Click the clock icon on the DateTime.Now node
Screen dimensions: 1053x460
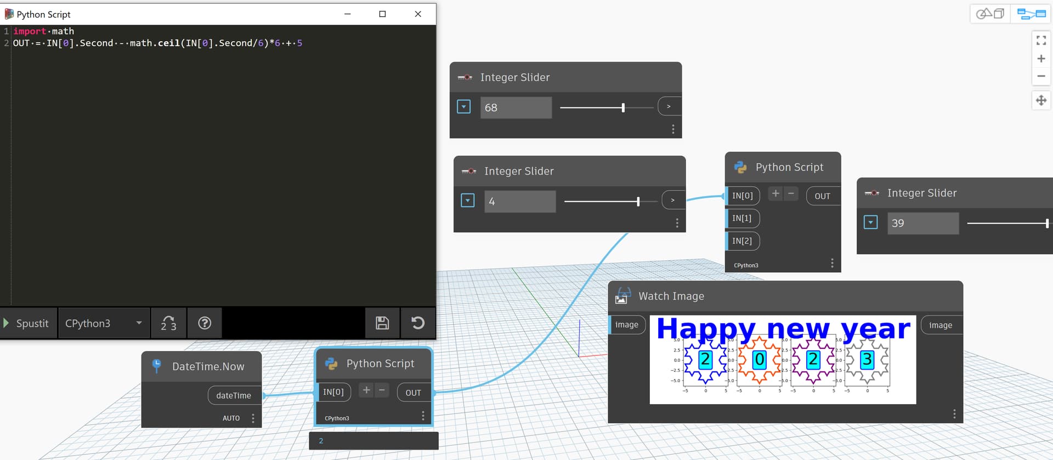[156, 366]
